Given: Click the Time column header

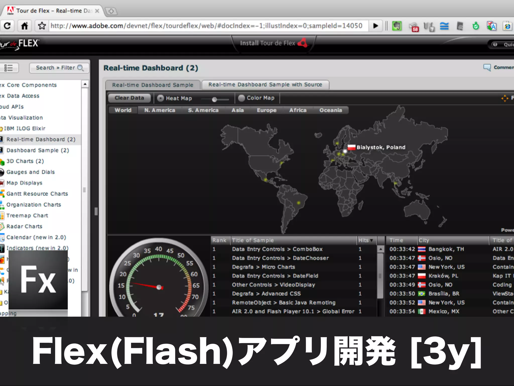Looking at the screenshot, I should coord(402,240).
